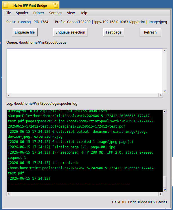Click log view scroll left arrow

click(x=9, y=194)
